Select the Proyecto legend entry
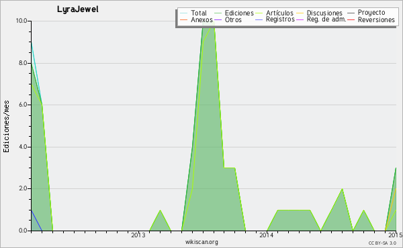This screenshot has width=403, height=248. coord(371,13)
